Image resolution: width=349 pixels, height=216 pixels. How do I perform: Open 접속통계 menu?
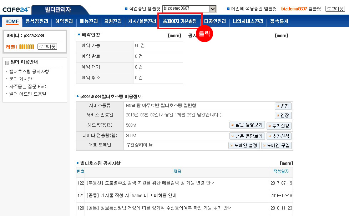279,21
